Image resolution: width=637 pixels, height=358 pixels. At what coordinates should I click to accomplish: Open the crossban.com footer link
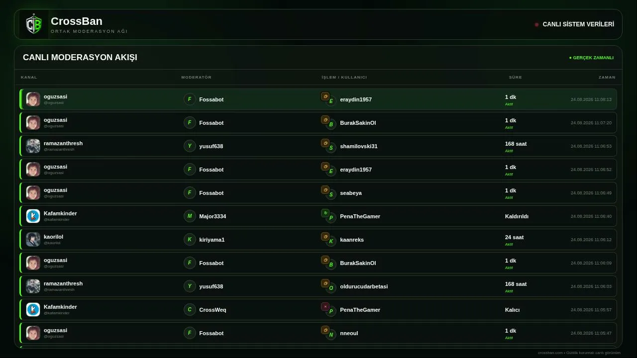coord(550,353)
